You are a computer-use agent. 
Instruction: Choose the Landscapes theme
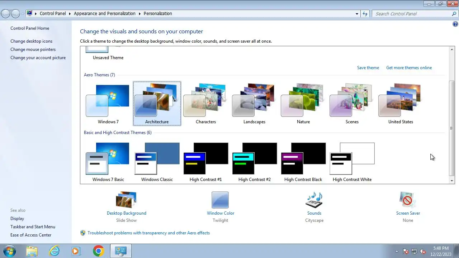coord(254,104)
